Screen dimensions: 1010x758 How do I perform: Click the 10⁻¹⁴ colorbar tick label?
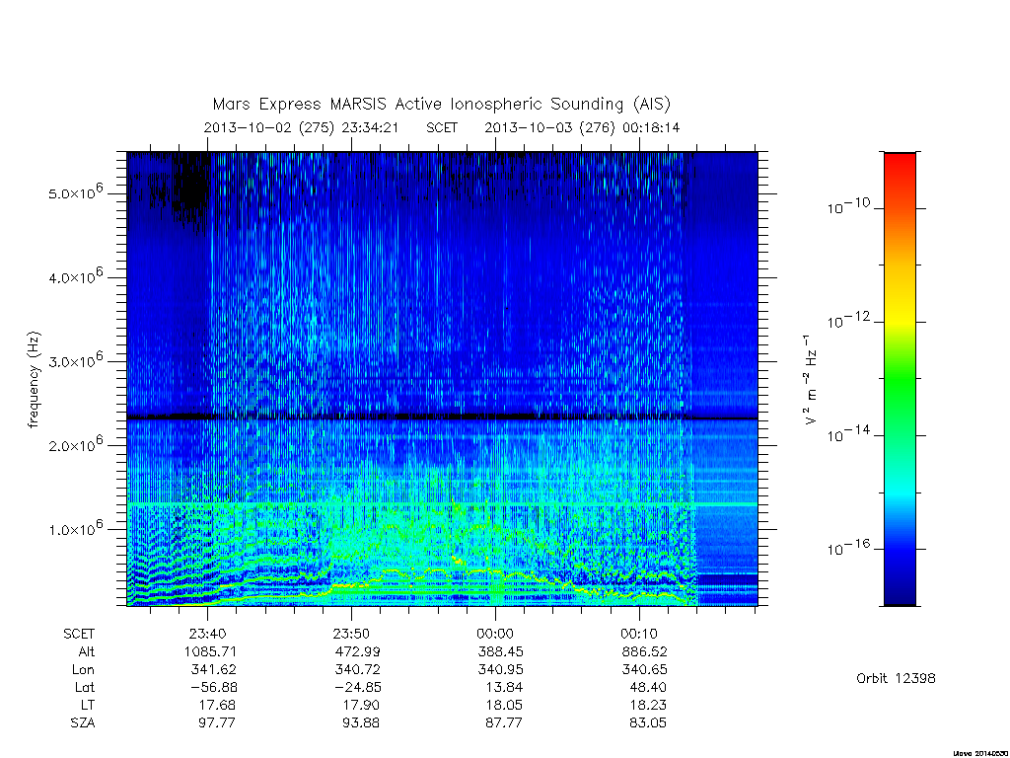click(x=848, y=434)
